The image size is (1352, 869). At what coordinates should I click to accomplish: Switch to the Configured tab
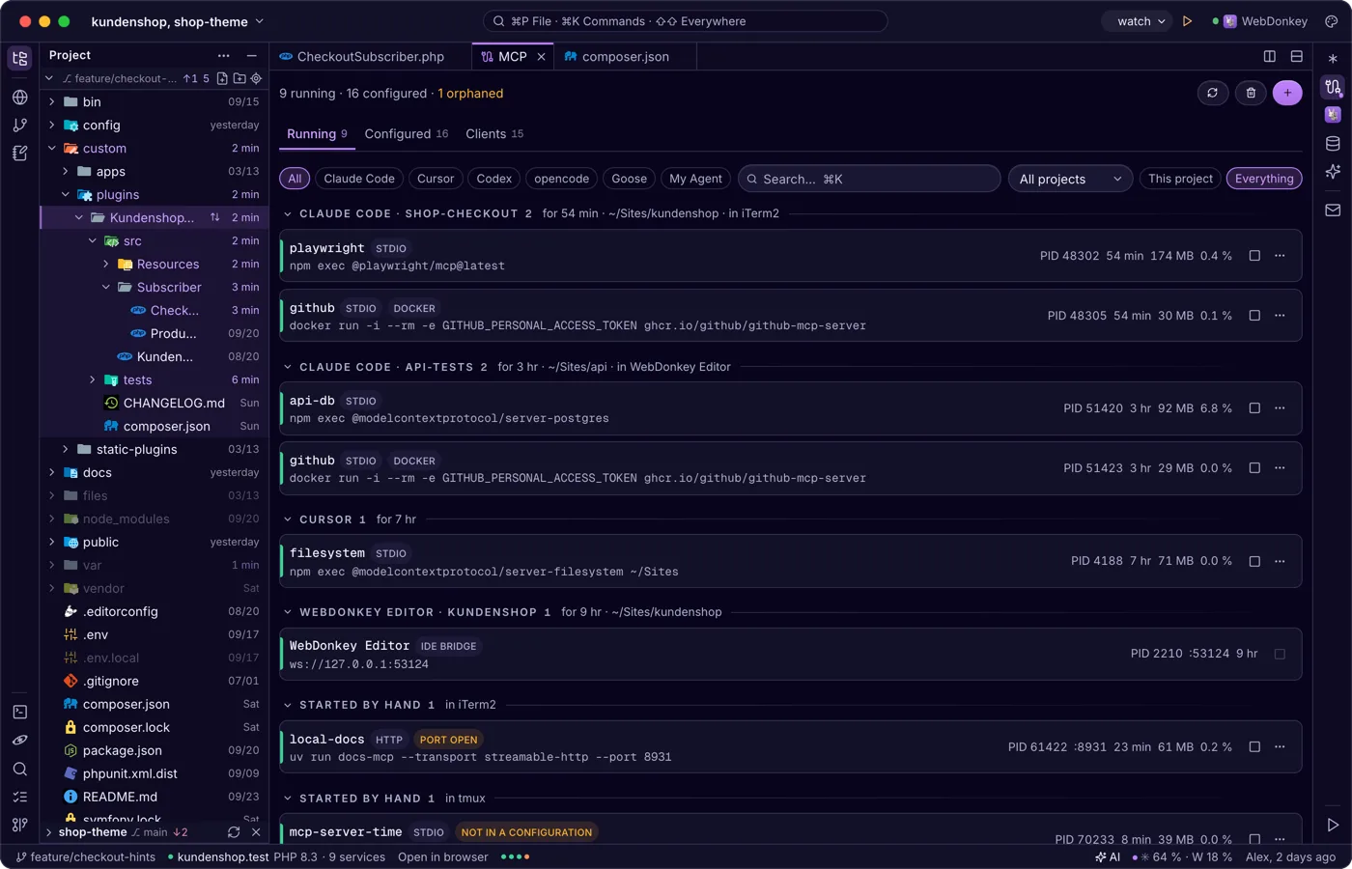[406, 134]
